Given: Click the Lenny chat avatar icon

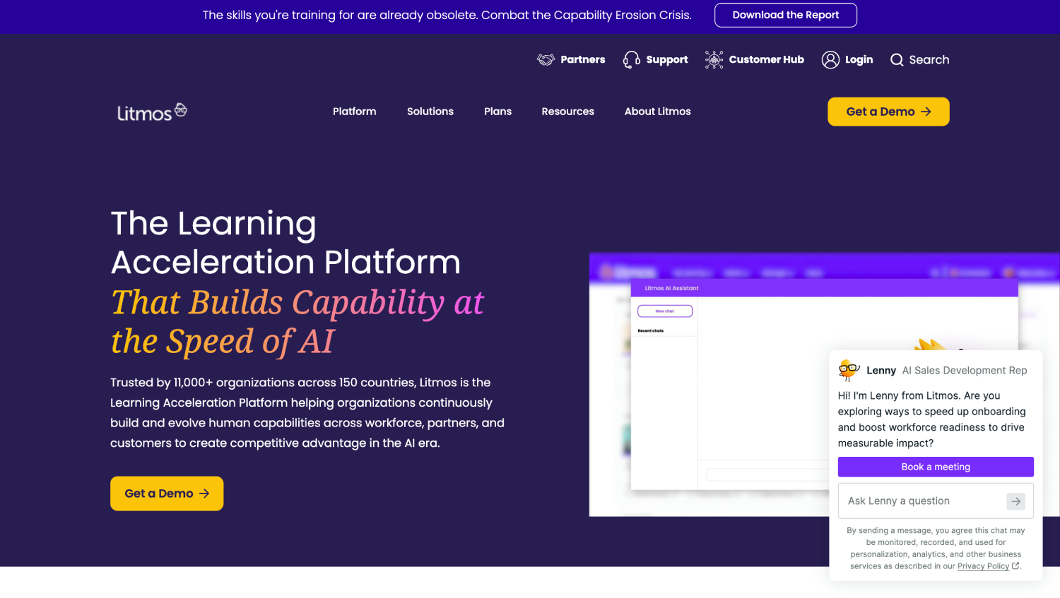Looking at the screenshot, I should tap(849, 370).
